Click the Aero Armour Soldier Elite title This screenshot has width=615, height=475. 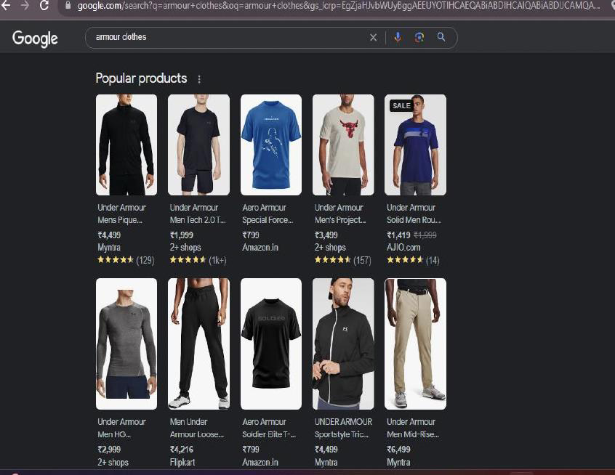coord(269,428)
